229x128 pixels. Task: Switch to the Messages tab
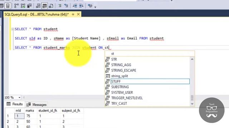click(36, 105)
